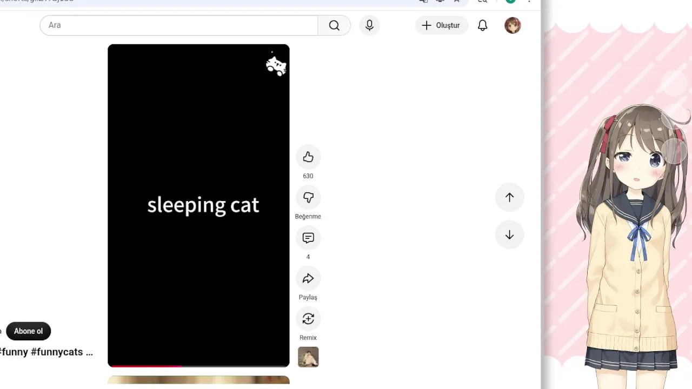Click into the Ara search field
Viewport: 692px width, 389px height.
point(179,25)
